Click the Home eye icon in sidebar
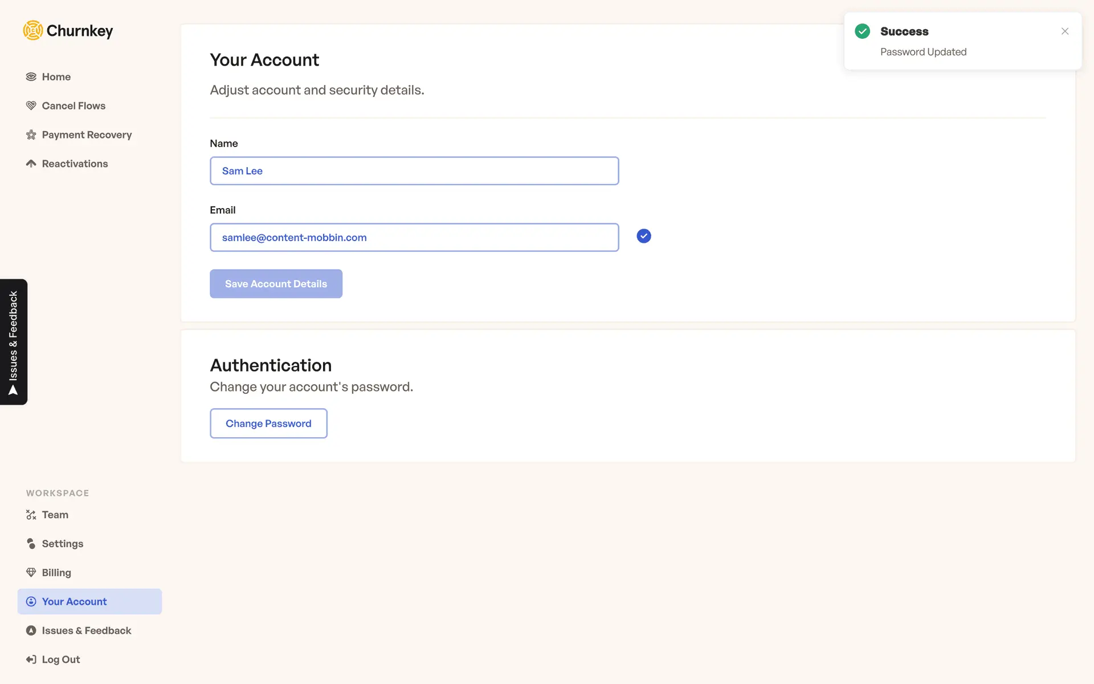The width and height of the screenshot is (1094, 684). [x=31, y=77]
